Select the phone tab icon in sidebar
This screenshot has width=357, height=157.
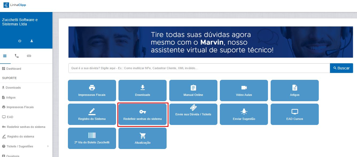point(17,56)
